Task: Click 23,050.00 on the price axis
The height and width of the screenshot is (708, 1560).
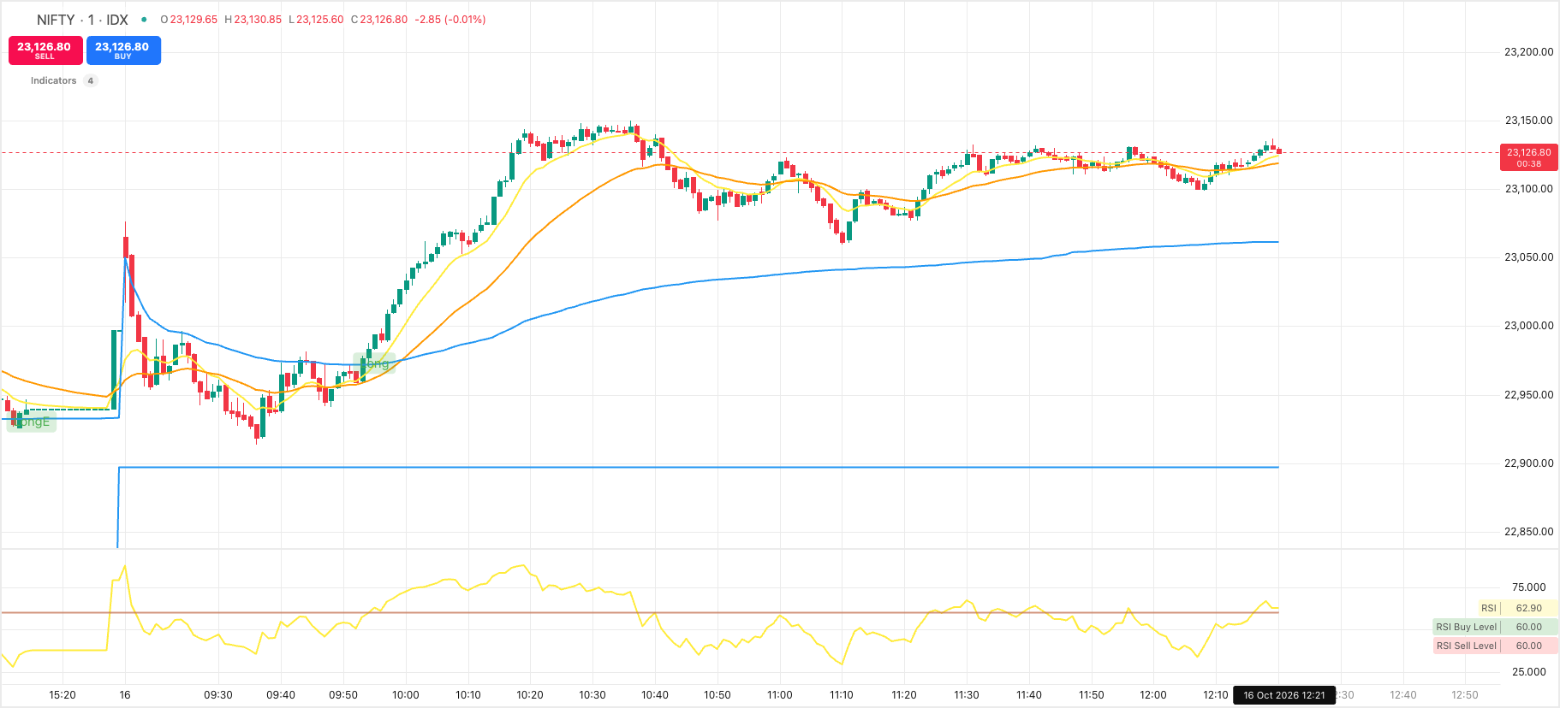Action: pyautogui.click(x=1528, y=257)
